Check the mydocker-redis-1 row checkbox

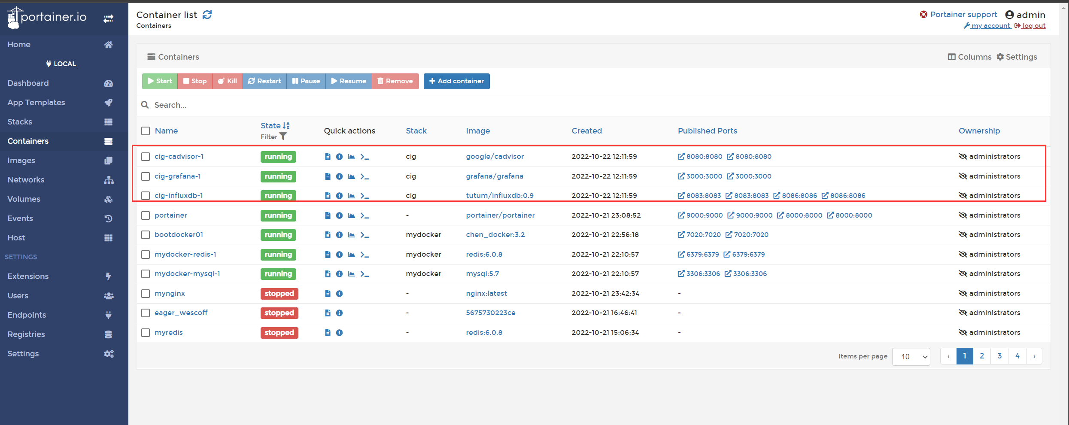coord(146,255)
